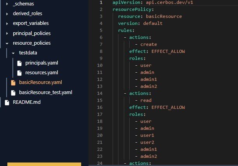Click 'user' role on line 18

pos(146,121)
